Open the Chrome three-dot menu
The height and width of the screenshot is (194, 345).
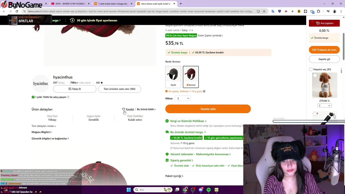coord(341,11)
